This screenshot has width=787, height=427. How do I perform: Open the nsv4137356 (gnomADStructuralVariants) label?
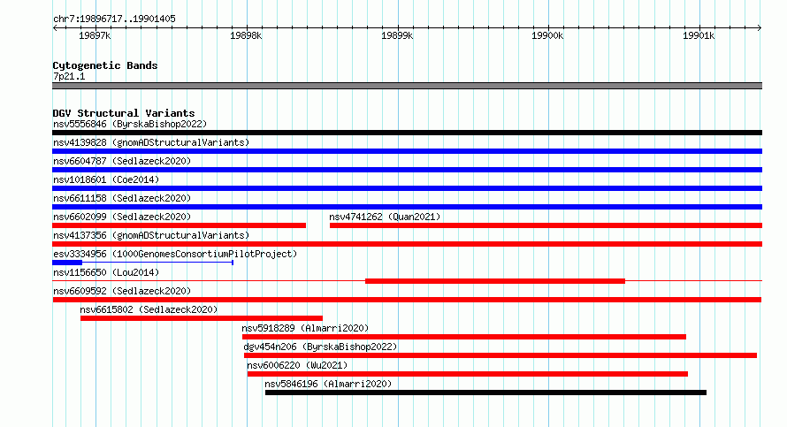[151, 235]
